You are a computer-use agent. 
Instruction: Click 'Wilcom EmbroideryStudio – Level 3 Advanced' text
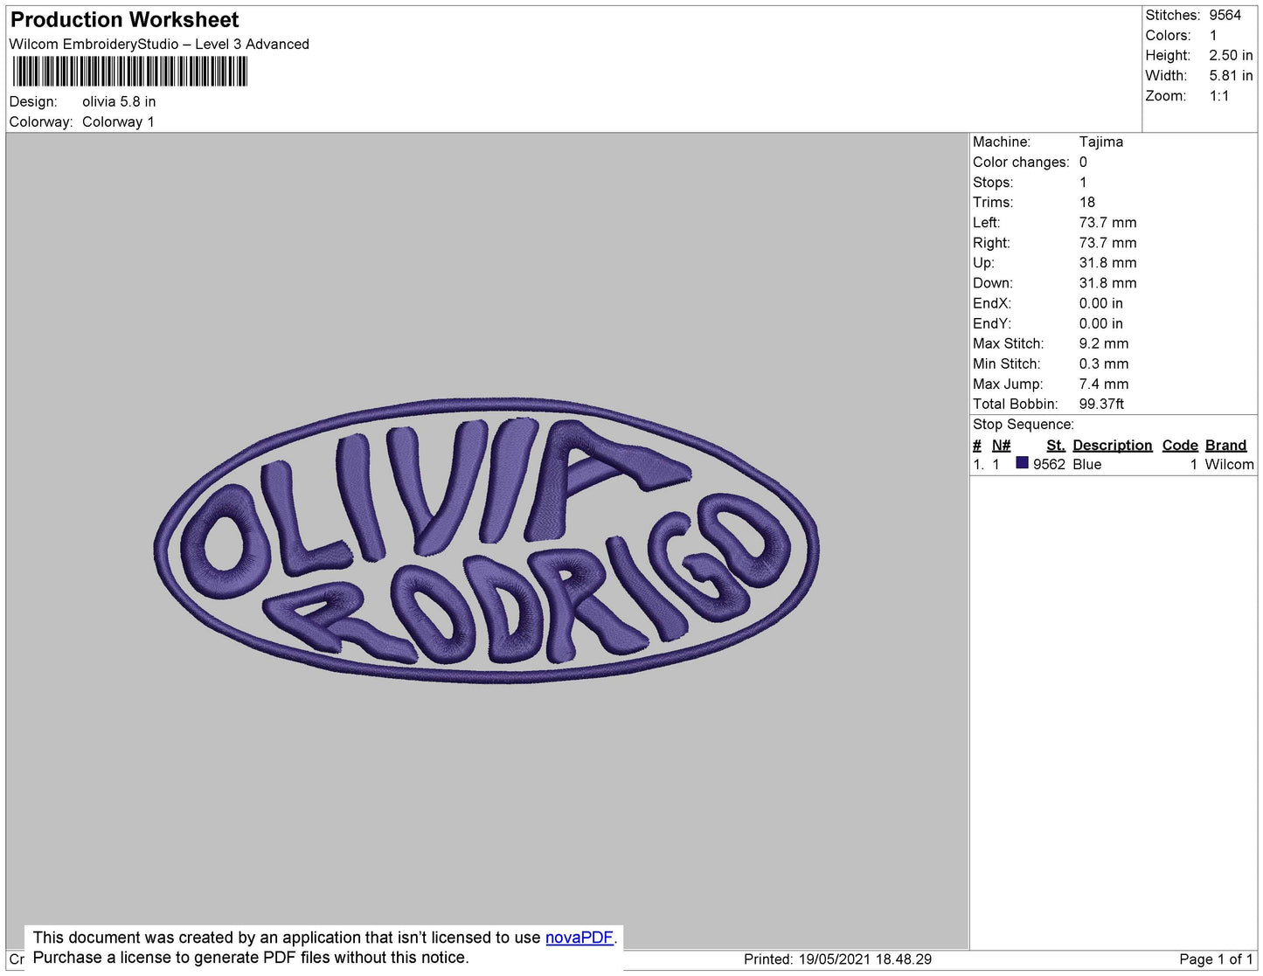tap(159, 44)
